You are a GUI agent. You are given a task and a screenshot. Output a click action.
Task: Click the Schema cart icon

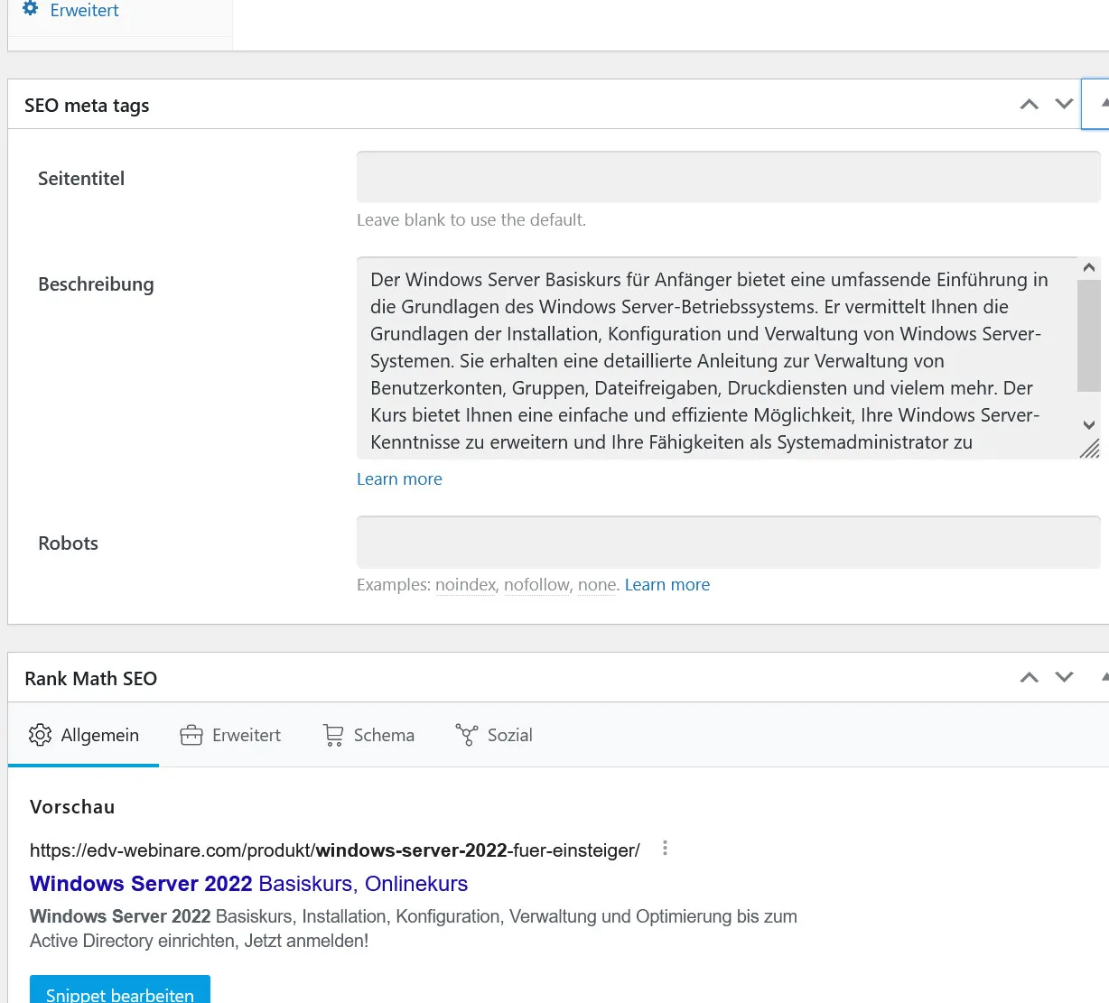[x=333, y=735]
